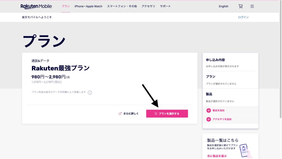
Task: Select the プラン navigation tab
Action: coord(66,6)
